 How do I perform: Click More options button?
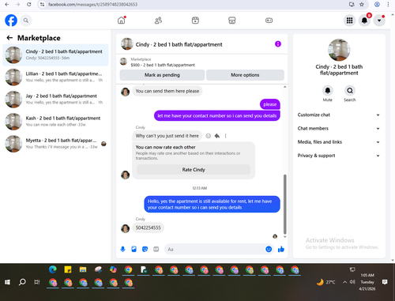click(245, 75)
